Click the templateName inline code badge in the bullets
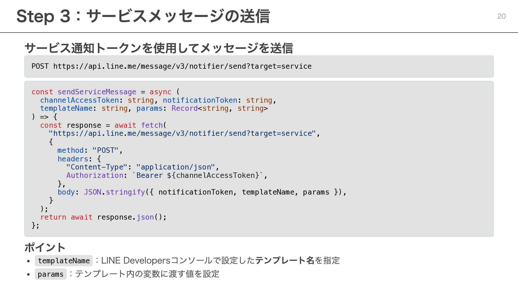This screenshot has height=291, width=518. click(64, 261)
